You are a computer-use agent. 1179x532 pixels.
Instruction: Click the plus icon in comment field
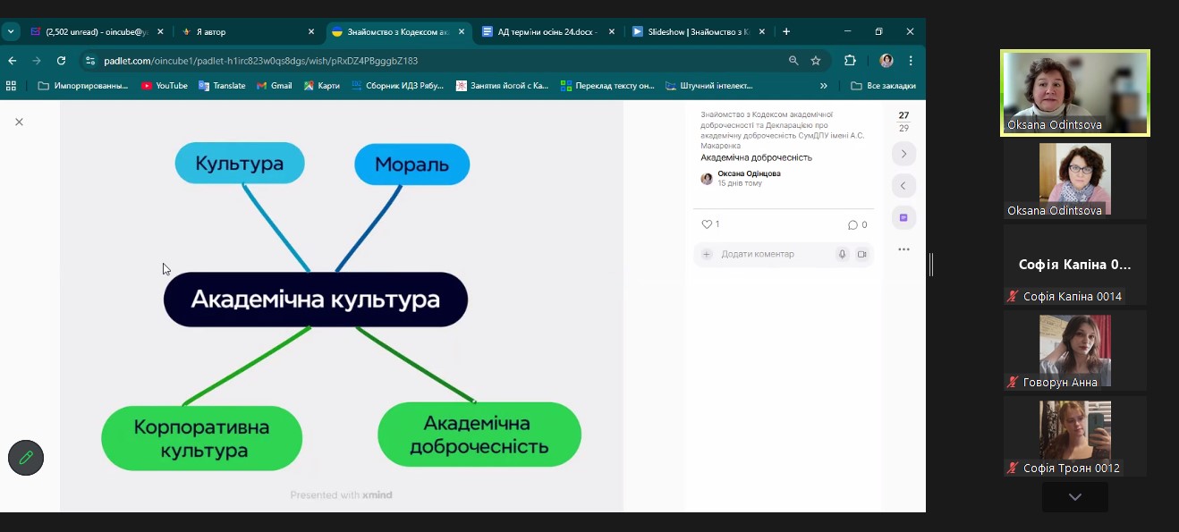coord(706,254)
